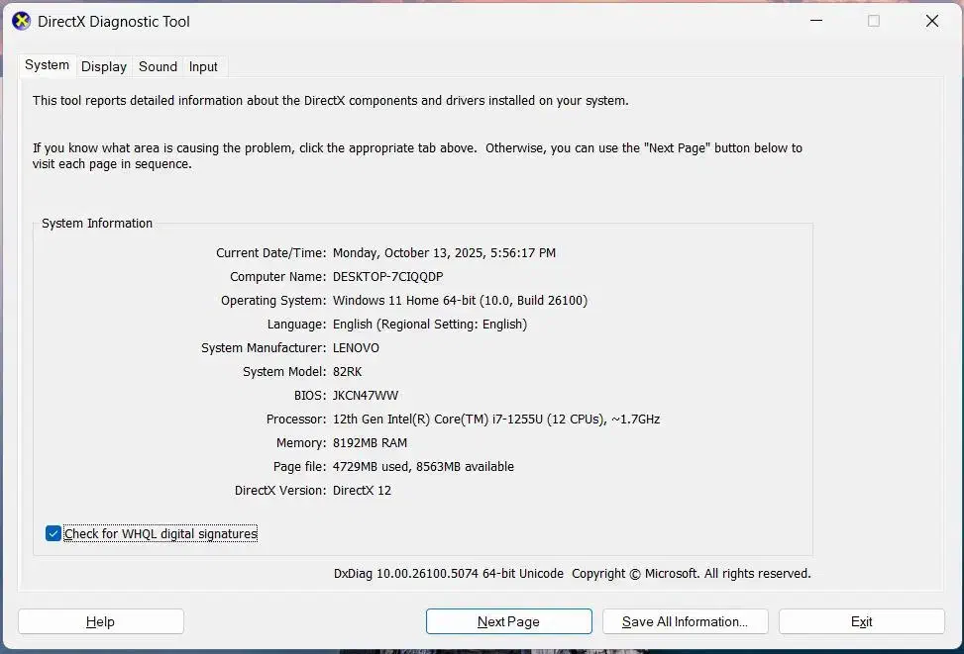Click the Help button
This screenshot has height=654, width=964.
101,621
